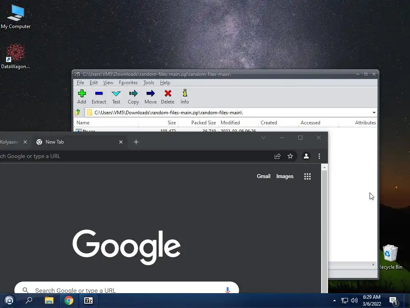Switch to the New Tab tab in Chrome
Viewport: 410px width, 308px height.
[x=80, y=142]
